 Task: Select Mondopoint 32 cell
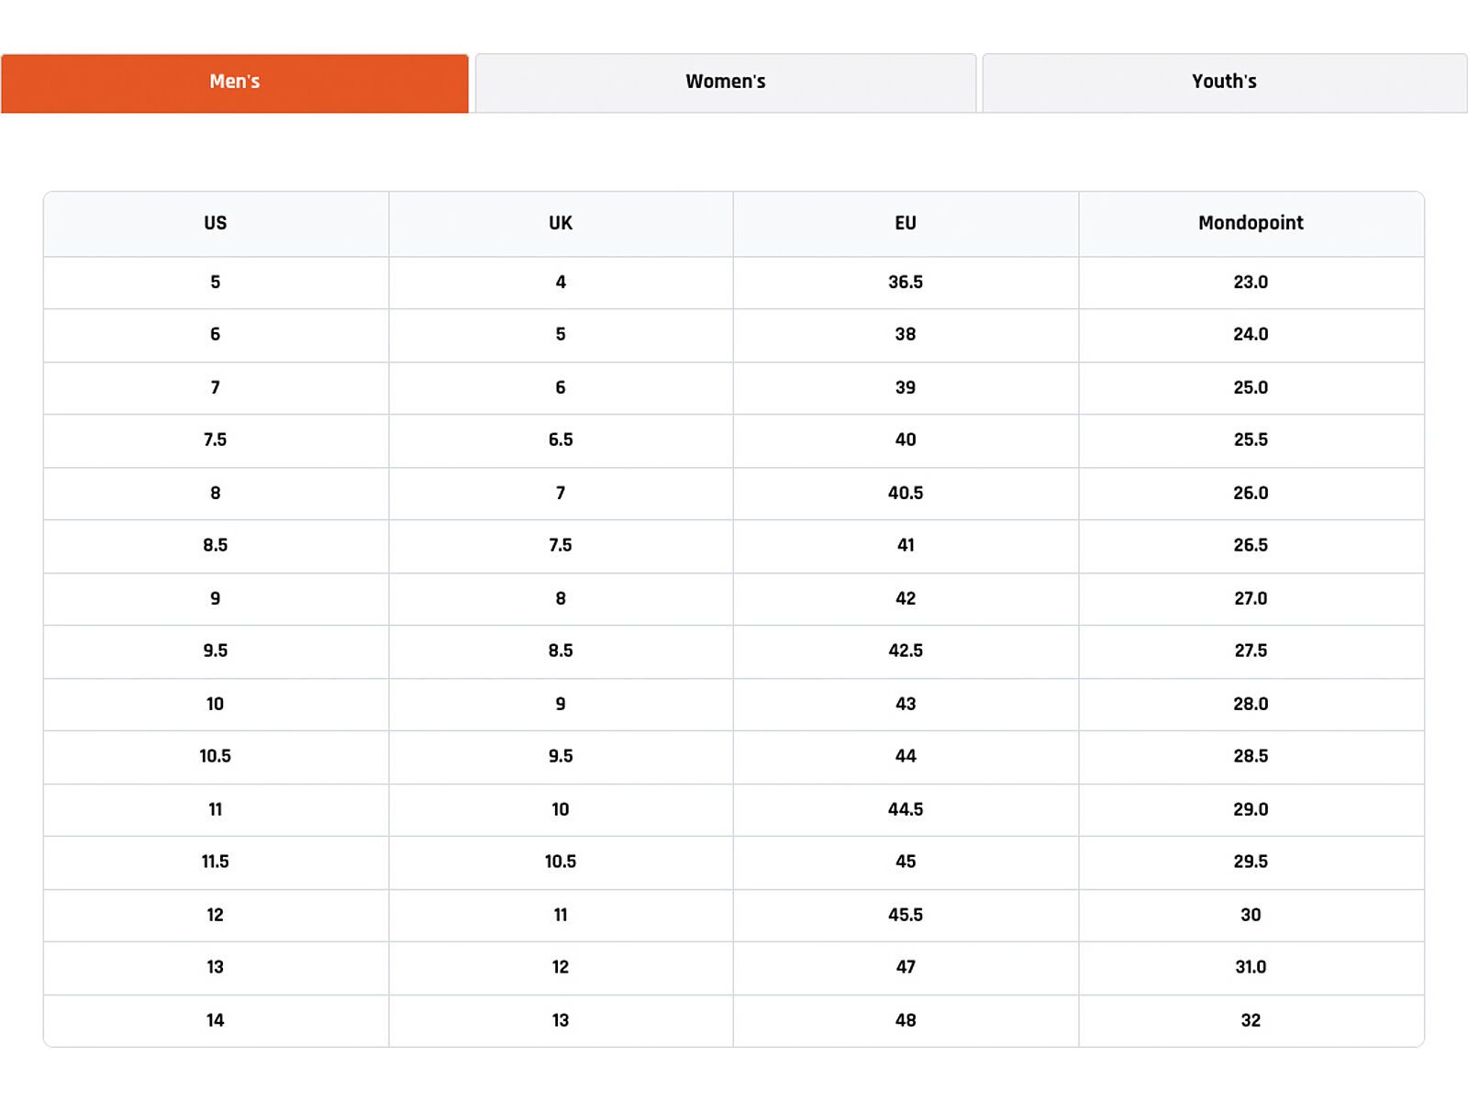[1251, 1020]
